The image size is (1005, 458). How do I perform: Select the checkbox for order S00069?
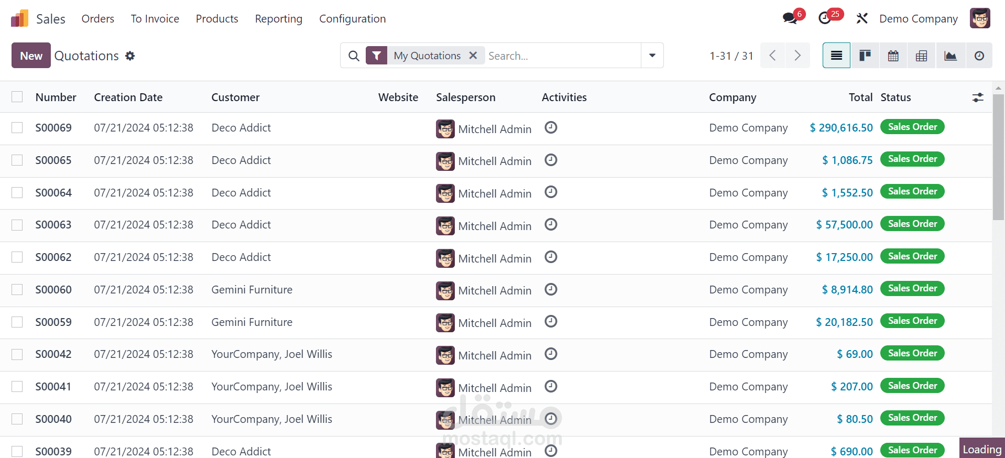[x=17, y=128]
